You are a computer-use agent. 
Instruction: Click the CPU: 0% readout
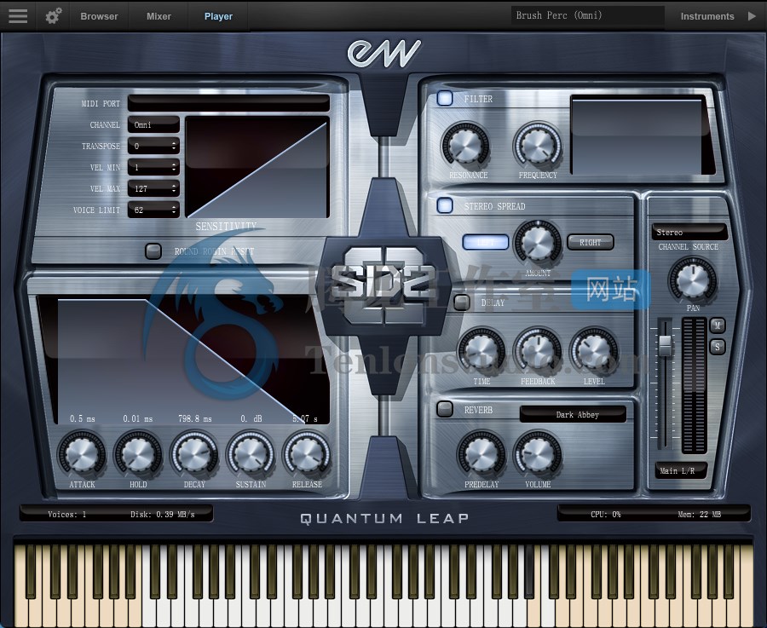pos(606,514)
